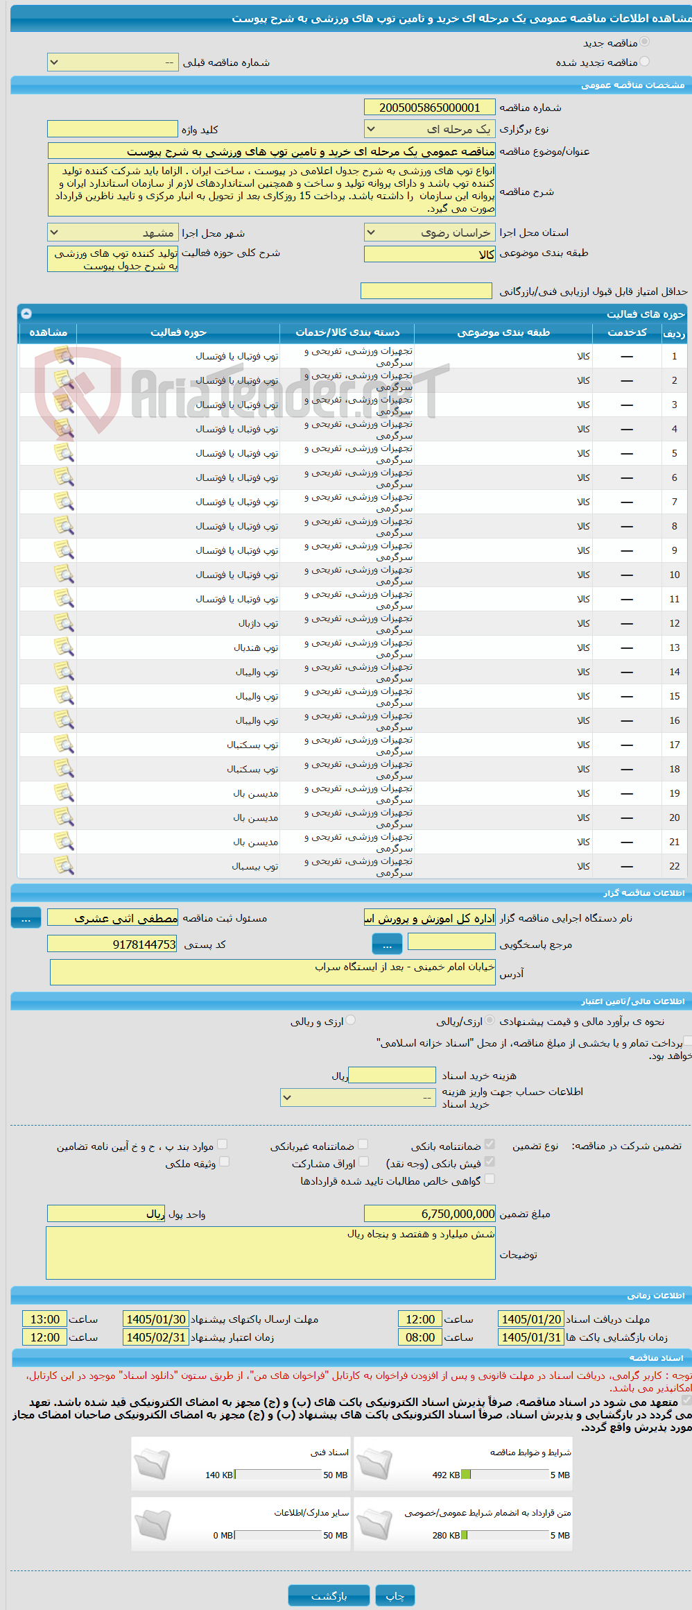Open view icon for row 15 توپ والیبال
Image resolution: width=692 pixels, height=1610 pixels.
click(x=64, y=696)
